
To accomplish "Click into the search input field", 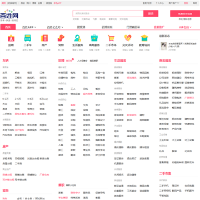I will click(x=108, y=13).
